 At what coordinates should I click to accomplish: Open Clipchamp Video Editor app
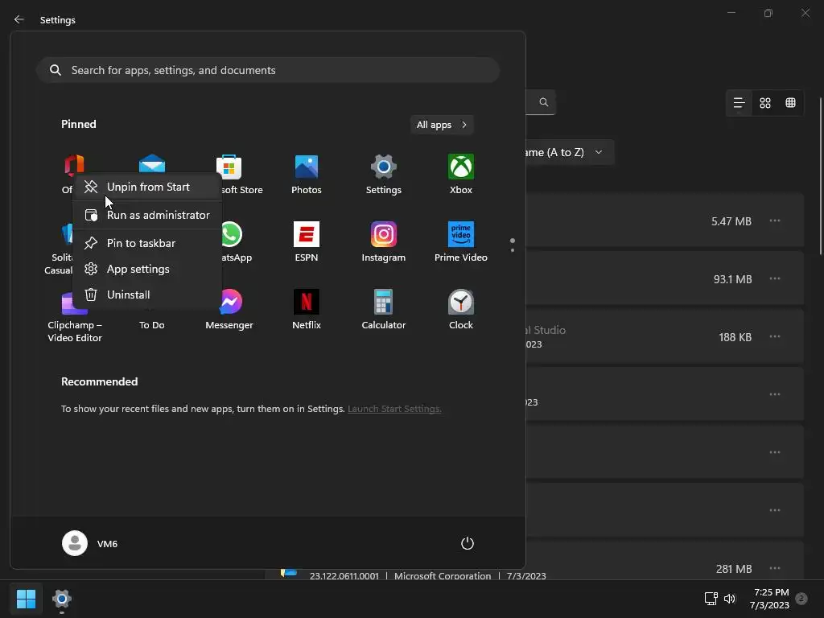click(x=75, y=316)
